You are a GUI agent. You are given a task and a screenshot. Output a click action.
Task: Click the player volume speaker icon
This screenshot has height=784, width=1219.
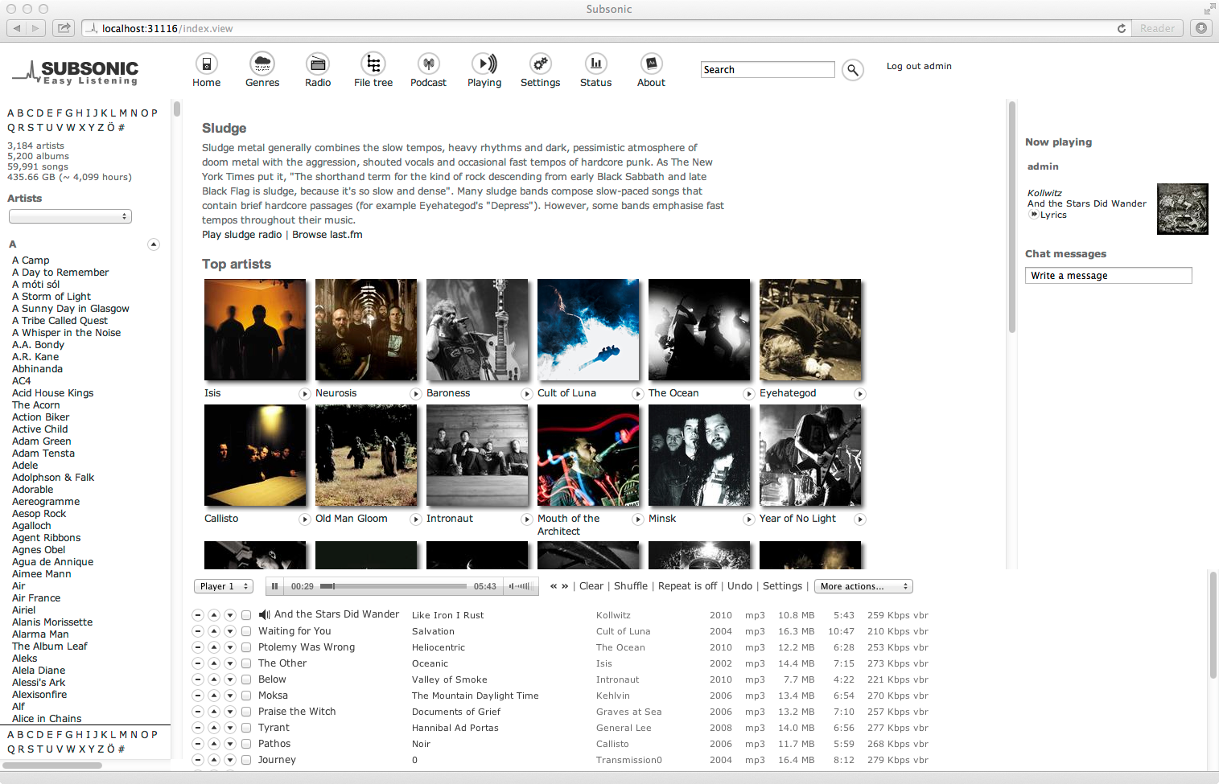[512, 587]
